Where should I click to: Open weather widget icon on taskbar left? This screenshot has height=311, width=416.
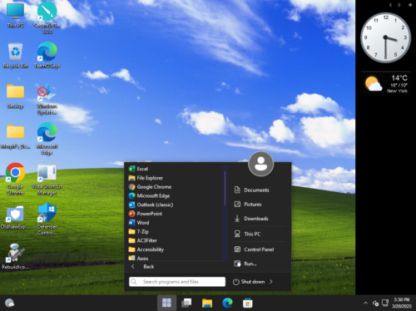(x=10, y=303)
